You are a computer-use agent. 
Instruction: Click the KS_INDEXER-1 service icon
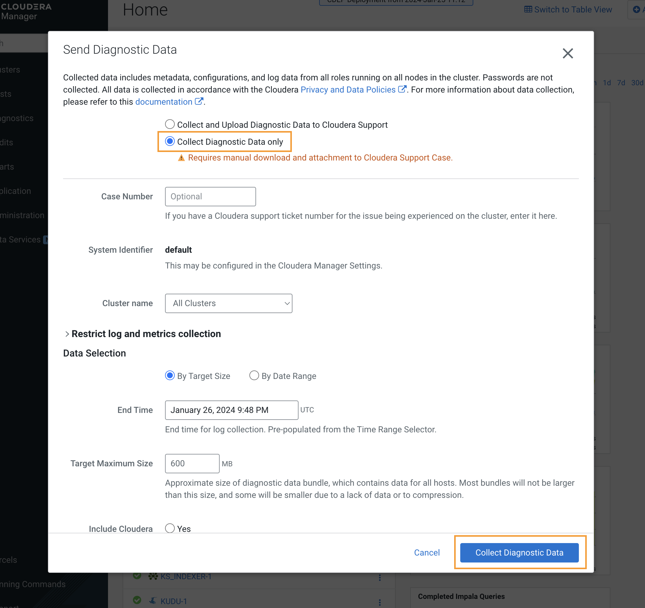(x=153, y=576)
